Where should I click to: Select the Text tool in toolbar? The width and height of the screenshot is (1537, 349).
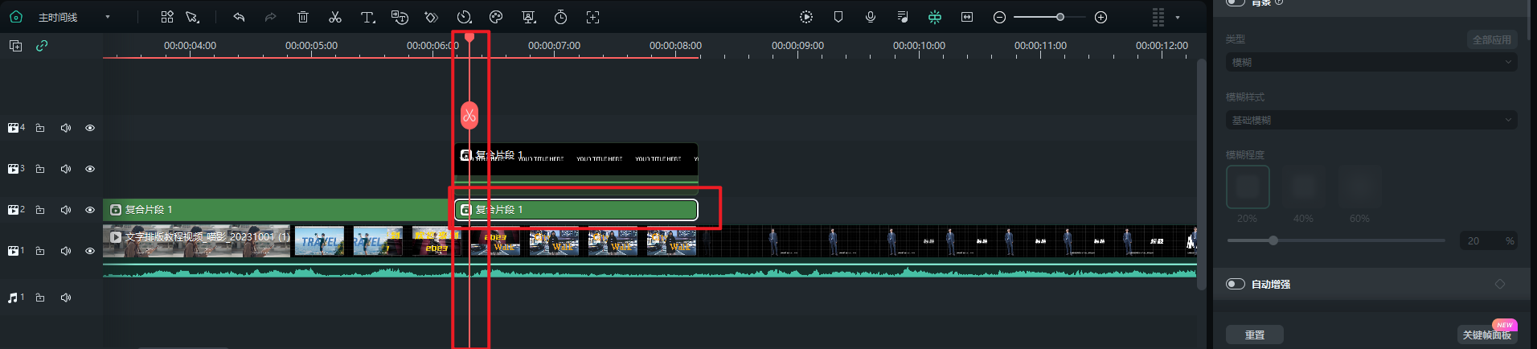[367, 17]
